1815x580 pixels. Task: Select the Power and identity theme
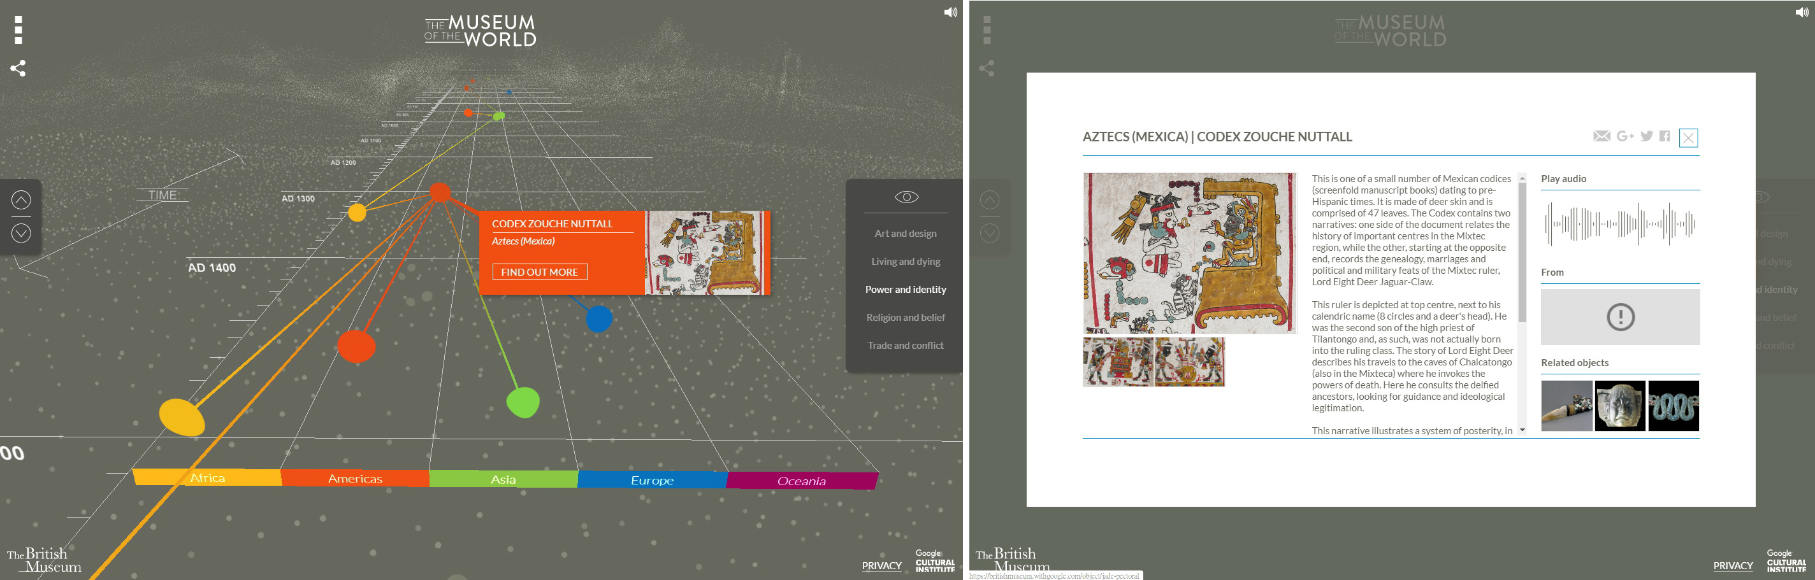(906, 289)
